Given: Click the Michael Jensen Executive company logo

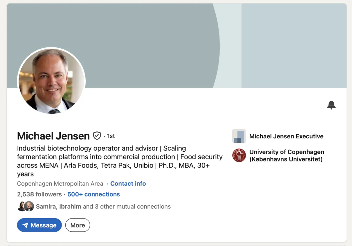Looking at the screenshot, I should pyautogui.click(x=239, y=136).
